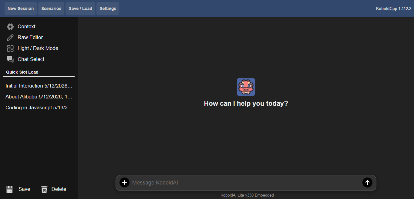Click the plus attachment icon in message bar
The height and width of the screenshot is (199, 414).
tap(124, 183)
